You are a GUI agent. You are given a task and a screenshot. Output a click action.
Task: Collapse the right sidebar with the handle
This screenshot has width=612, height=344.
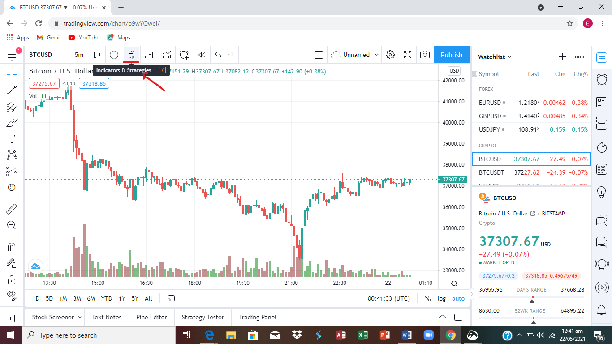pyautogui.click(x=471, y=294)
